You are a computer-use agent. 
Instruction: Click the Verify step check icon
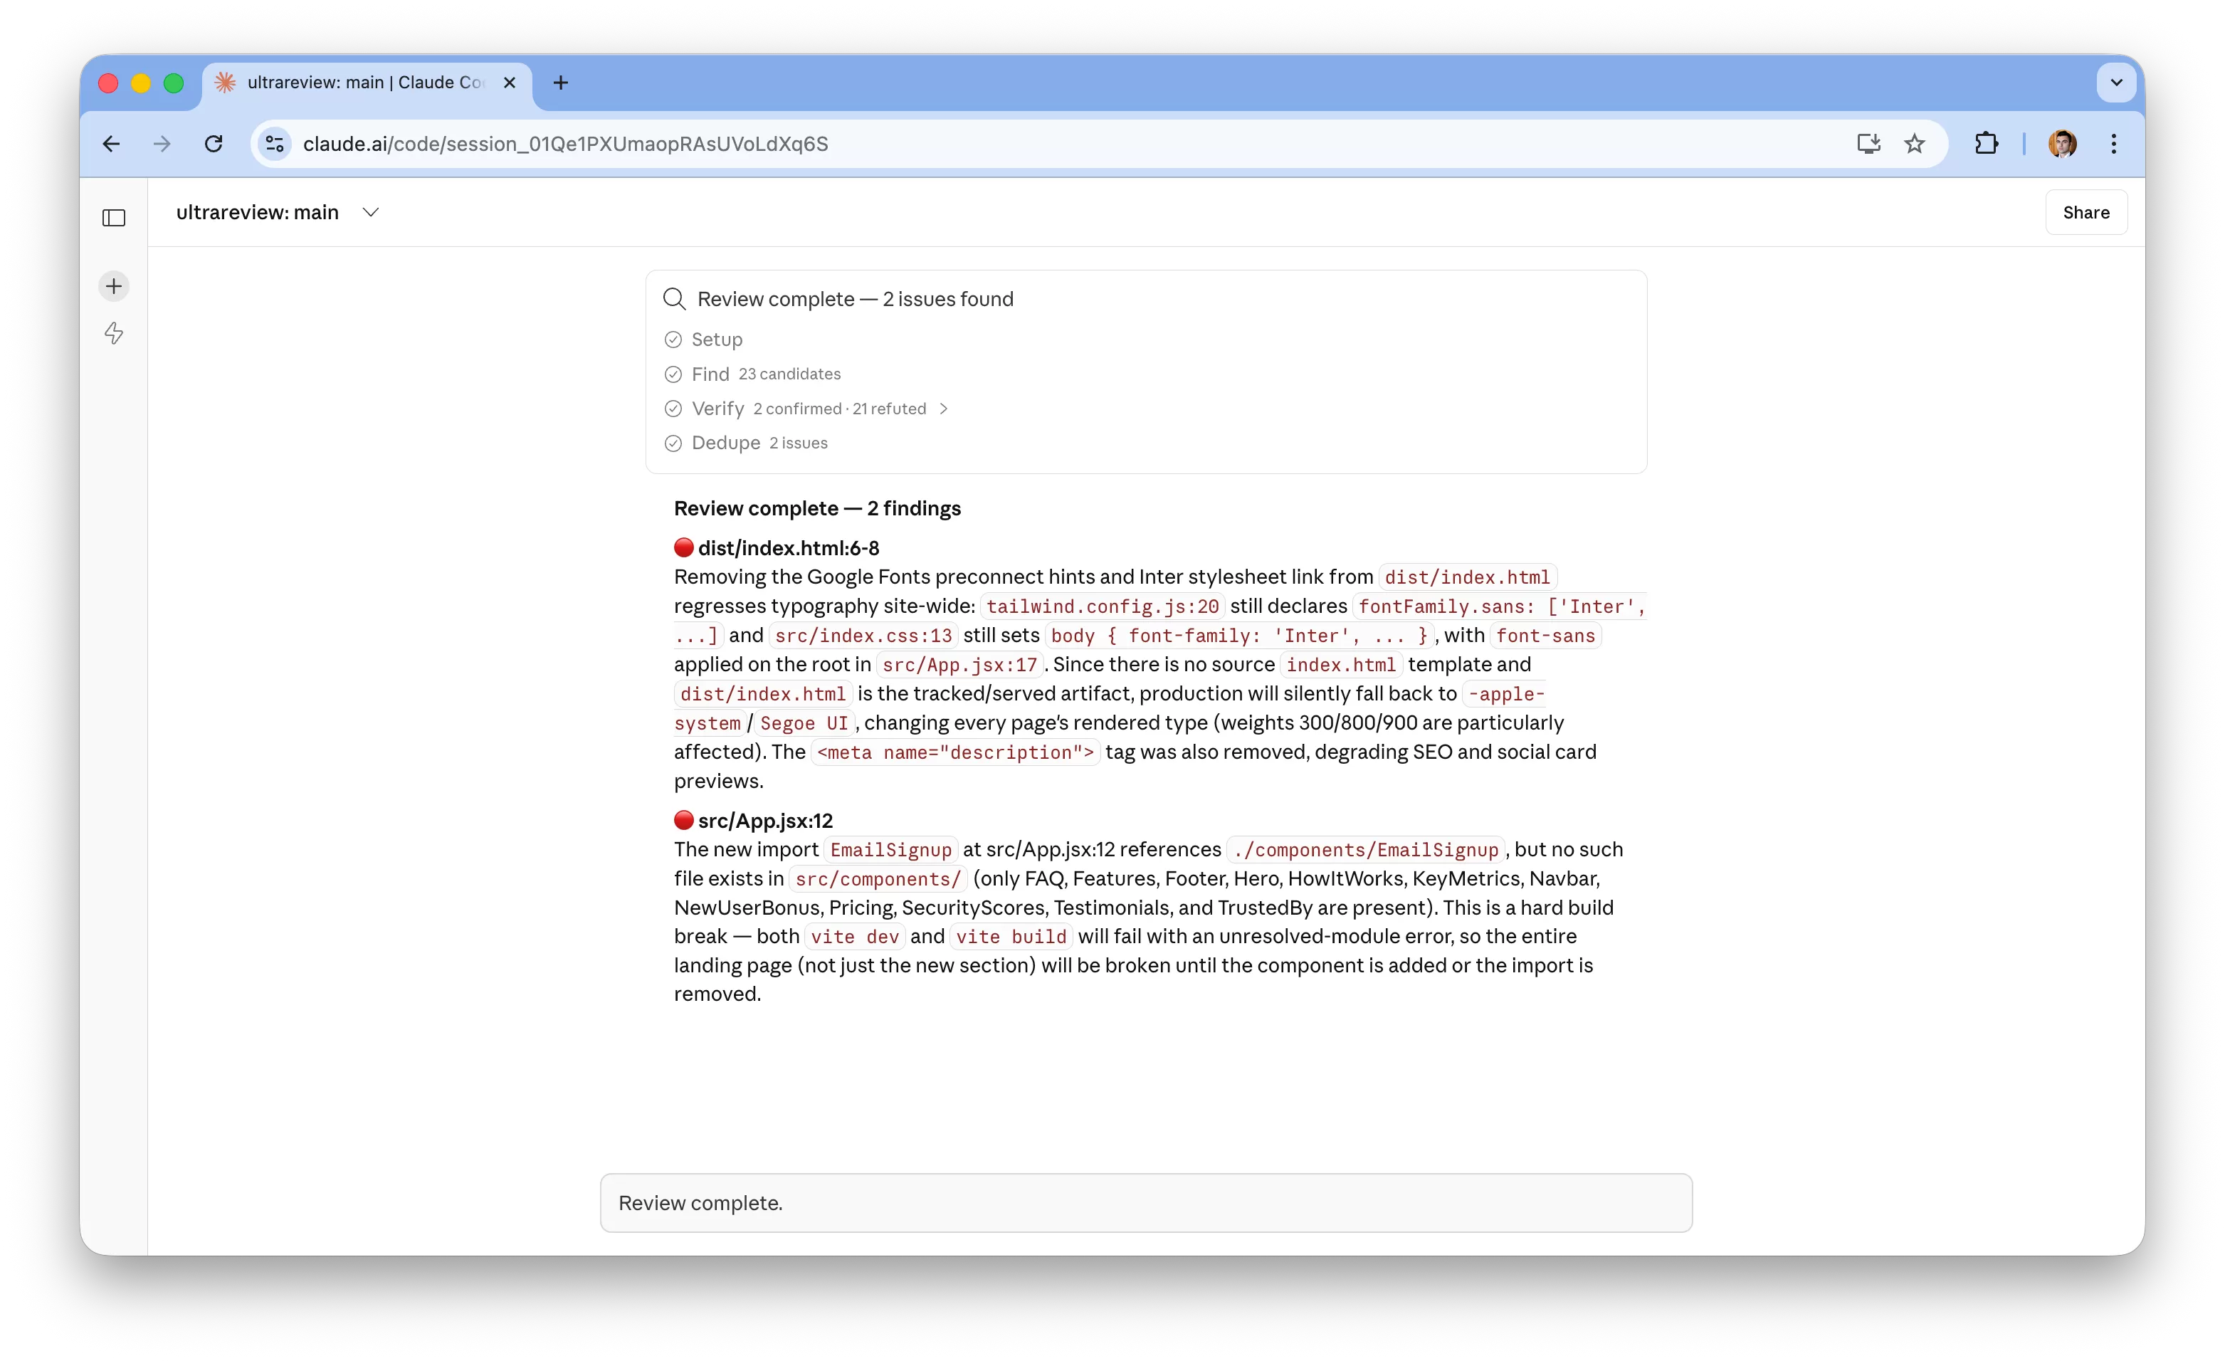click(x=673, y=408)
